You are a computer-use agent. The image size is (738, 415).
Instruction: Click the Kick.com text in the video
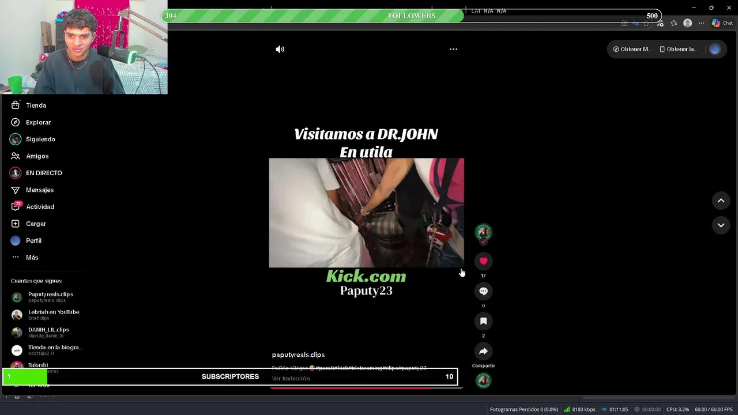pos(366,276)
